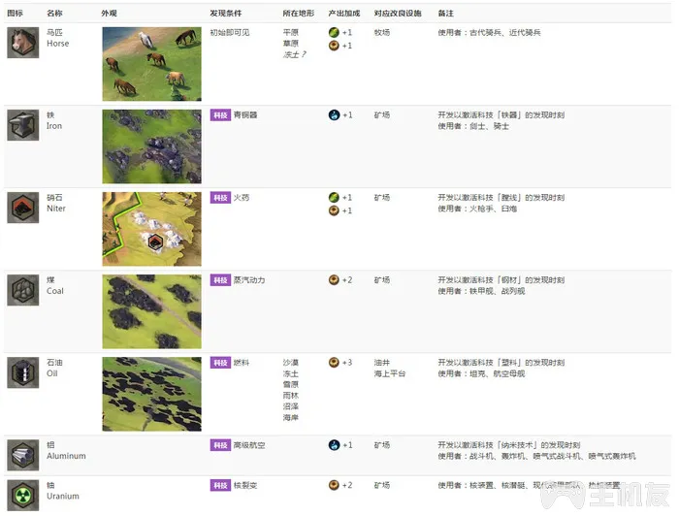Click the 青铜器 technology text
Image resolution: width=679 pixels, height=516 pixels.
[x=245, y=114]
